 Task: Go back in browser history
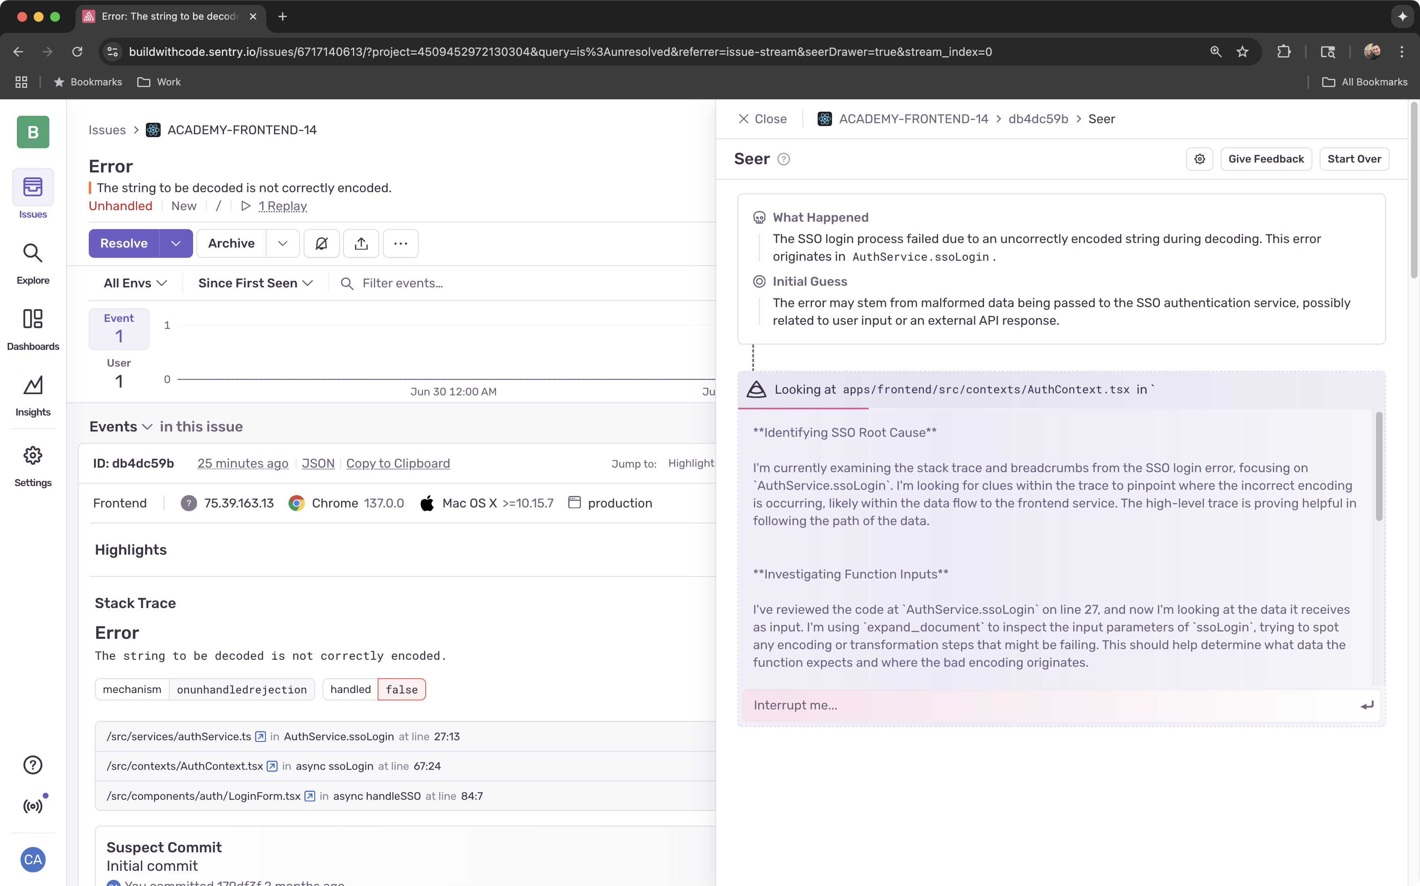pyautogui.click(x=18, y=52)
